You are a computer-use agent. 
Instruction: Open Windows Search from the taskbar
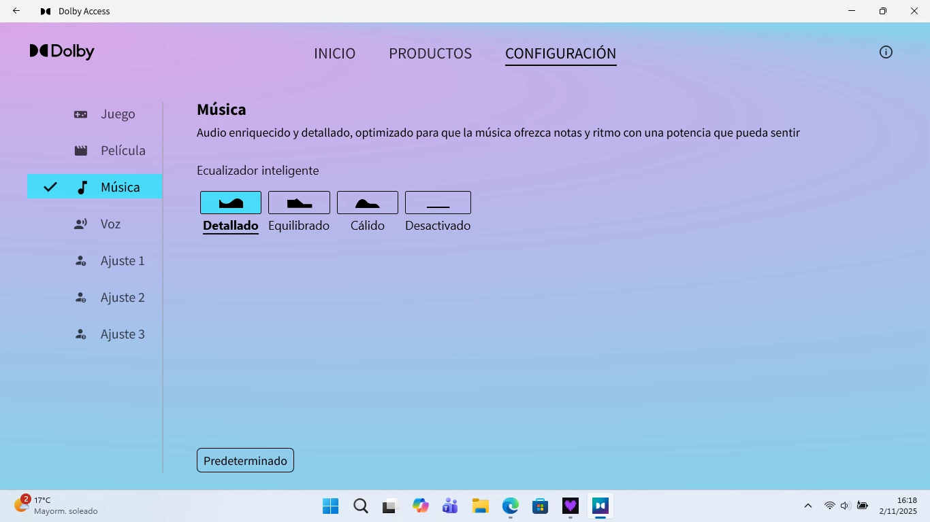tap(361, 506)
